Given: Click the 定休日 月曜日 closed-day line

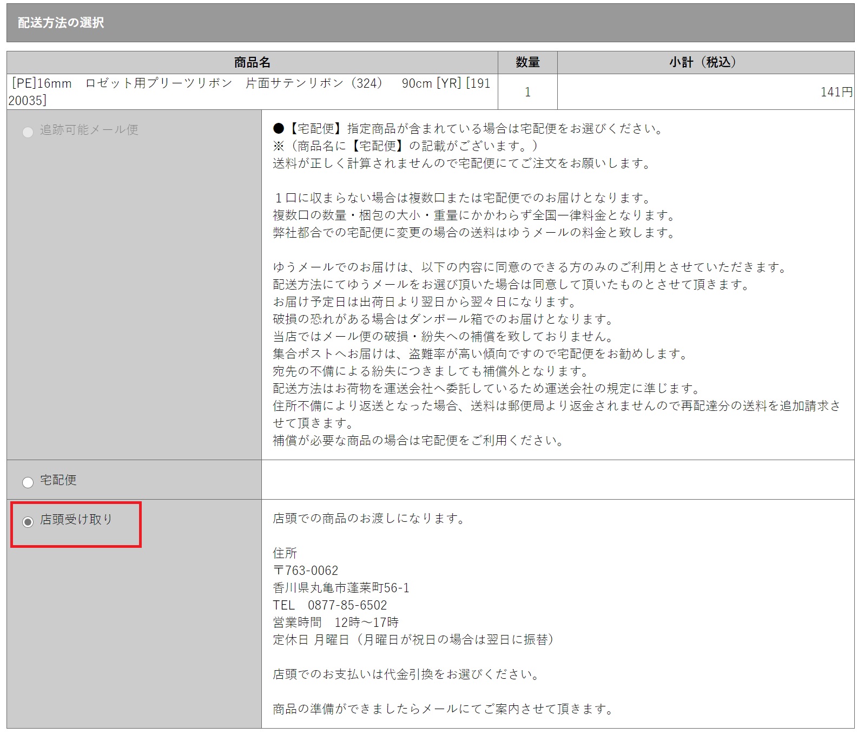Looking at the screenshot, I should coord(414,640).
